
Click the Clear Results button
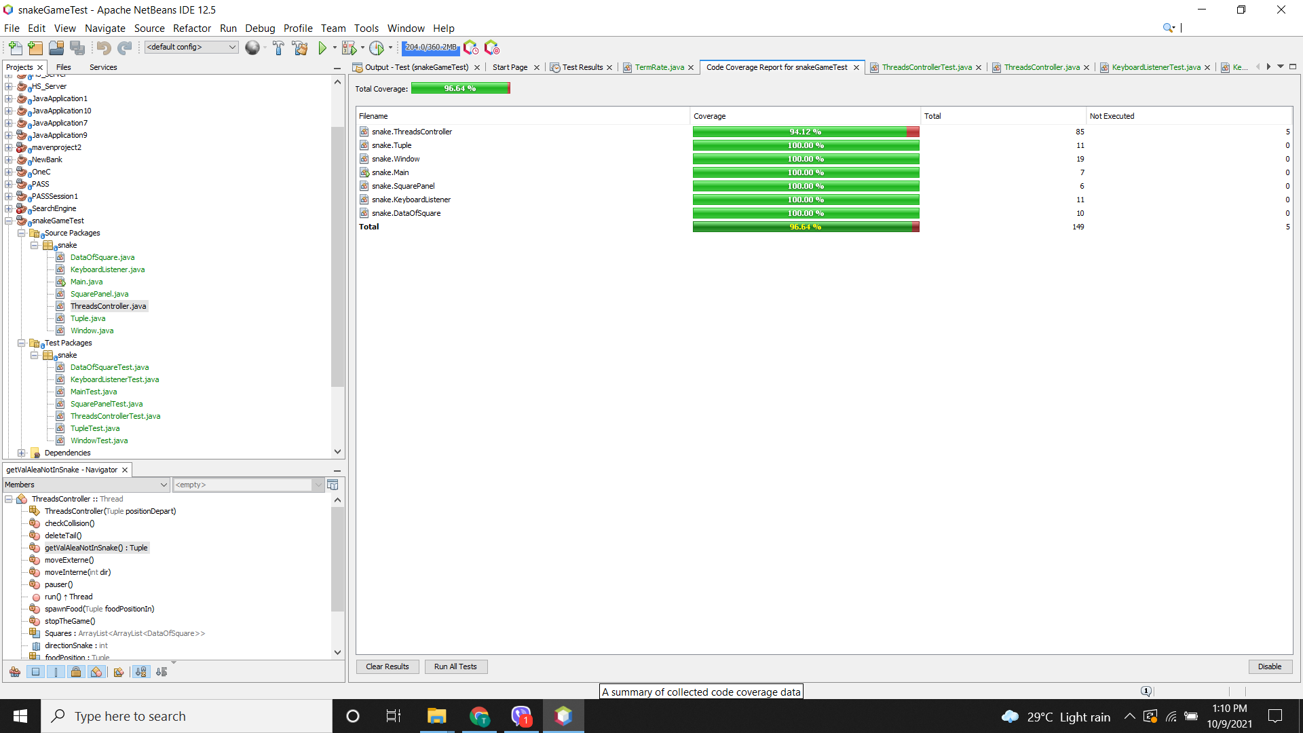388,666
